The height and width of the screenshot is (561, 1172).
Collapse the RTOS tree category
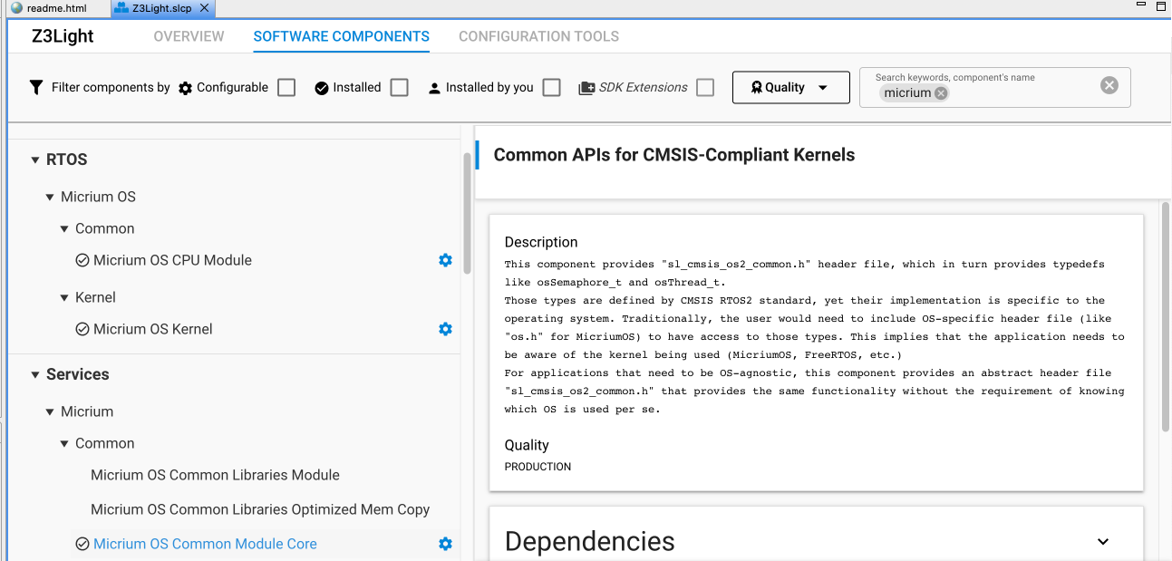point(35,160)
